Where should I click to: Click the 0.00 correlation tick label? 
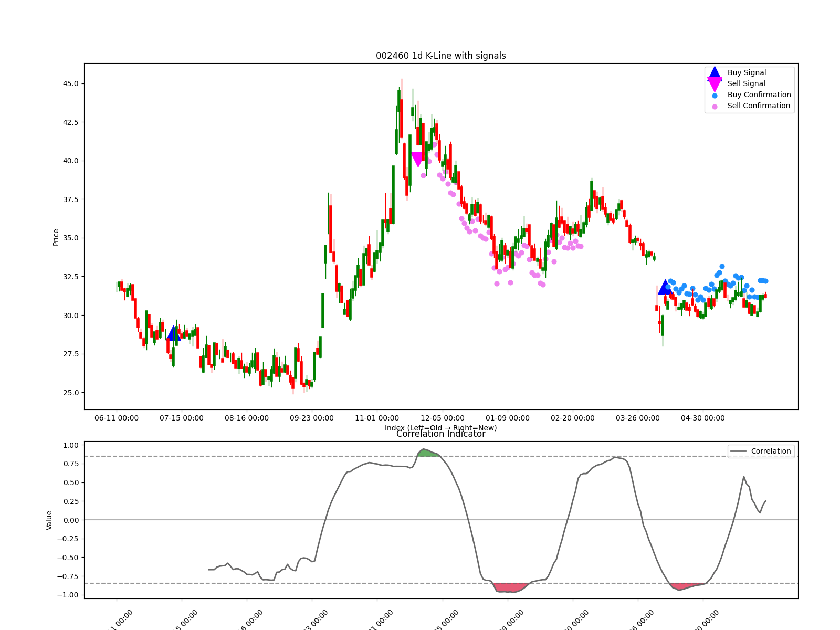[71, 520]
